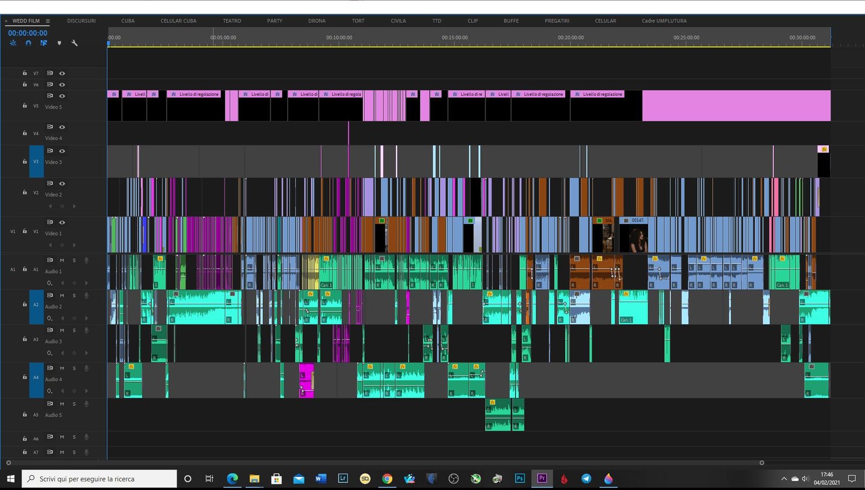
Task: Click the ruler at 00:15:00:00
Action: 455,38
